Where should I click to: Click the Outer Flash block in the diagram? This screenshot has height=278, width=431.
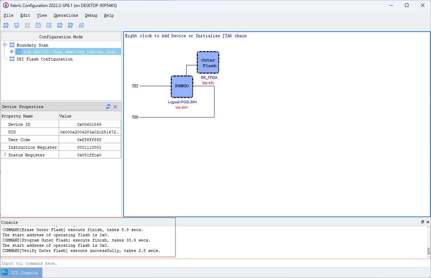point(208,62)
